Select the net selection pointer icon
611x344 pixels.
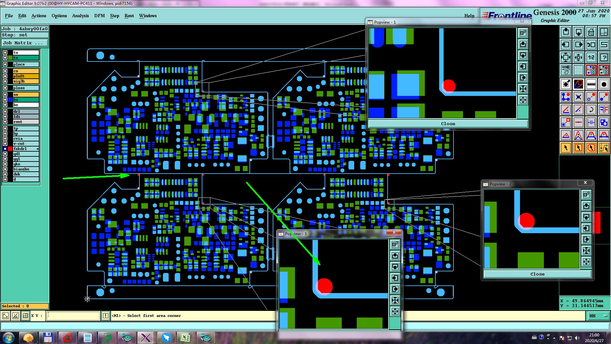click(x=604, y=148)
